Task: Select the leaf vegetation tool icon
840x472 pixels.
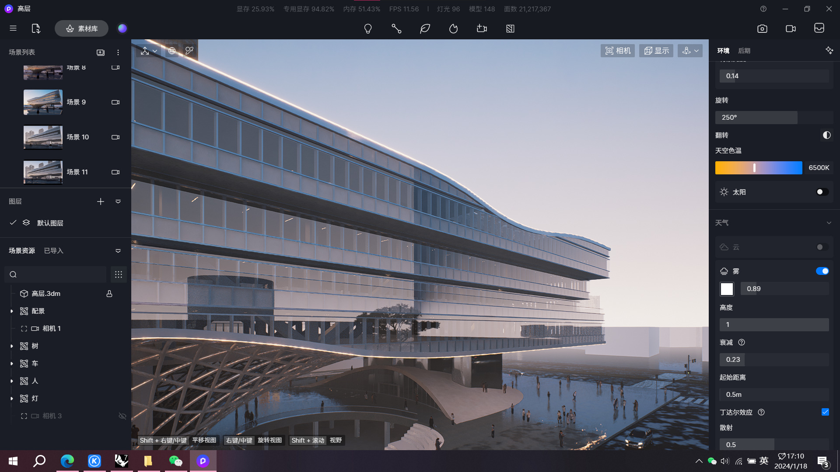Action: (425, 29)
